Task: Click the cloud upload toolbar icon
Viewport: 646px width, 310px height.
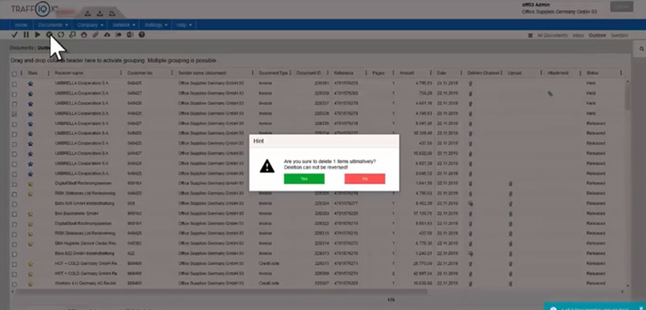Action: [x=107, y=35]
